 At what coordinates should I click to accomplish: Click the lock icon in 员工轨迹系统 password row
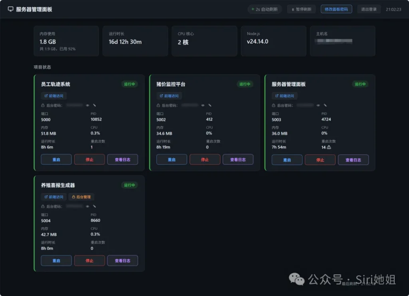(43, 105)
